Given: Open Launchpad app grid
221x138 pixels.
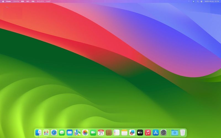Looking at the screenshot, I should click(x=46, y=133).
